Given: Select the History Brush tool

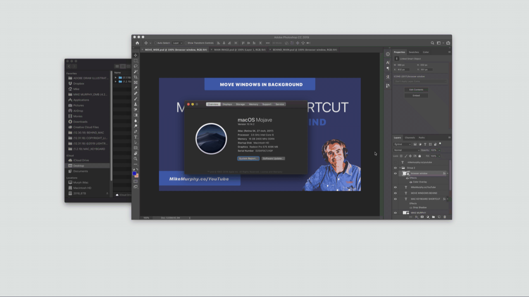Looking at the screenshot, I should [136, 110].
